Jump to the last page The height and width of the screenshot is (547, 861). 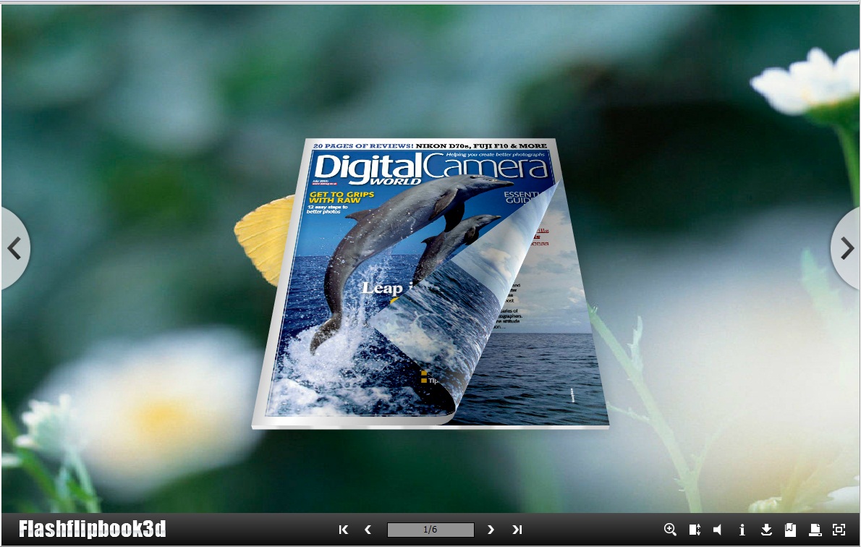pos(517,530)
